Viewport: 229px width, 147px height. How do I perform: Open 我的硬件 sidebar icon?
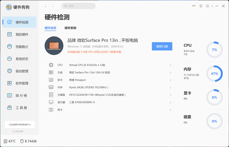(9, 34)
